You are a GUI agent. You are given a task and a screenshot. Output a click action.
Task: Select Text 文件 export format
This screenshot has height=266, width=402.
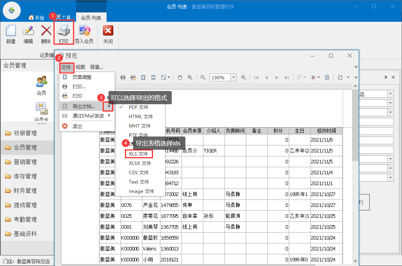140,182
